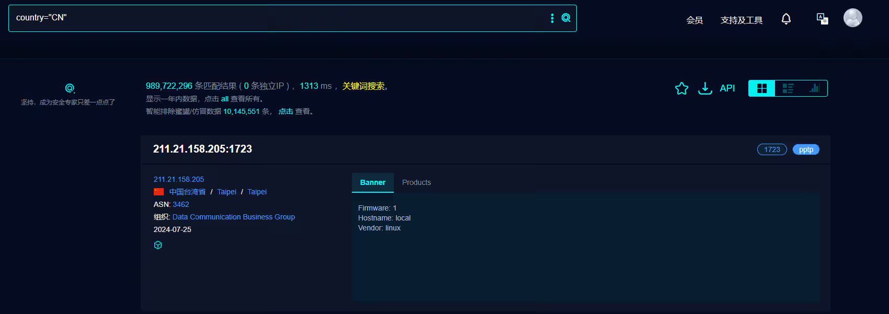The height and width of the screenshot is (314, 889).
Task: Click the cube icon under the date
Action: 158,245
